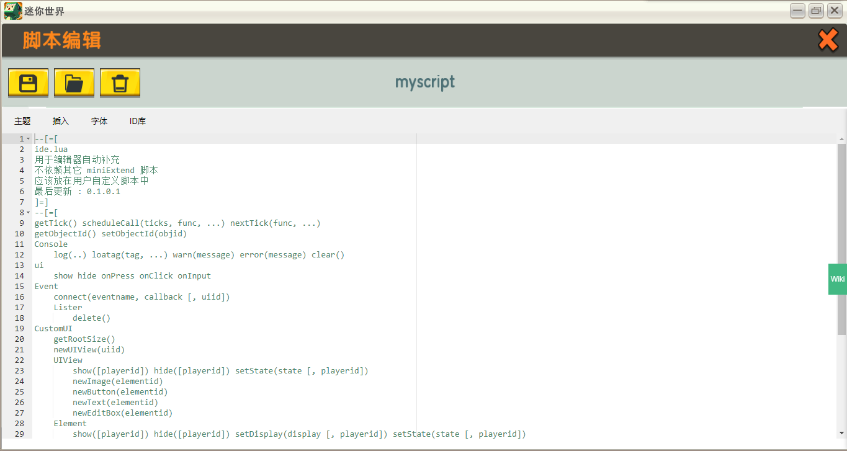Click the 'newImage(elementid)' code line

[118, 382]
